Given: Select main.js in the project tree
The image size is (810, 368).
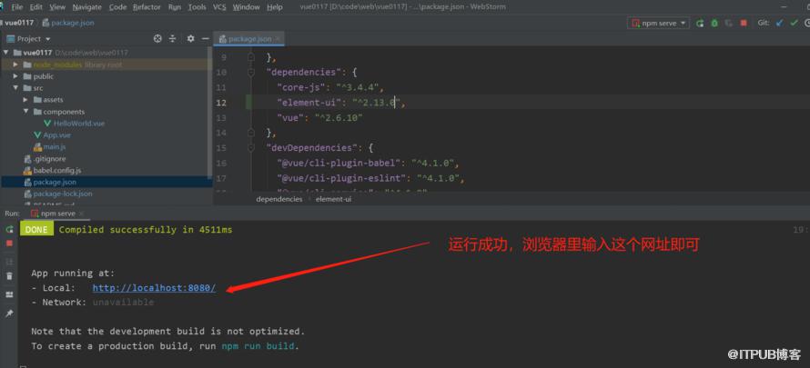Looking at the screenshot, I should point(55,147).
